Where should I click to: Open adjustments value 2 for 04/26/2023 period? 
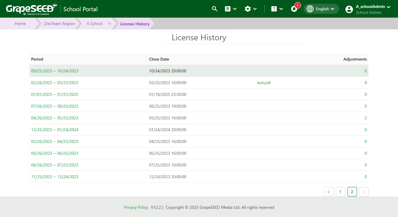point(366,118)
